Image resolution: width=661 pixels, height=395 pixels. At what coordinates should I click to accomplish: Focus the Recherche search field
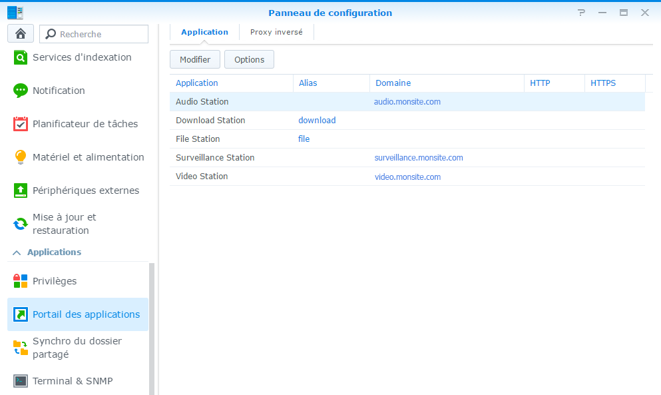point(94,34)
